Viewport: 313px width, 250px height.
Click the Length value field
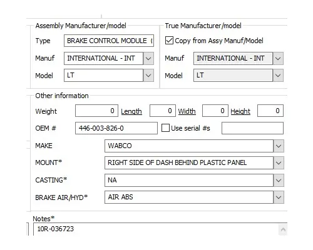pos(163,111)
